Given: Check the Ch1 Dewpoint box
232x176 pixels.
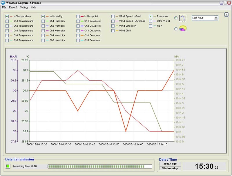Looking at the screenshot, I should coord(78,21).
